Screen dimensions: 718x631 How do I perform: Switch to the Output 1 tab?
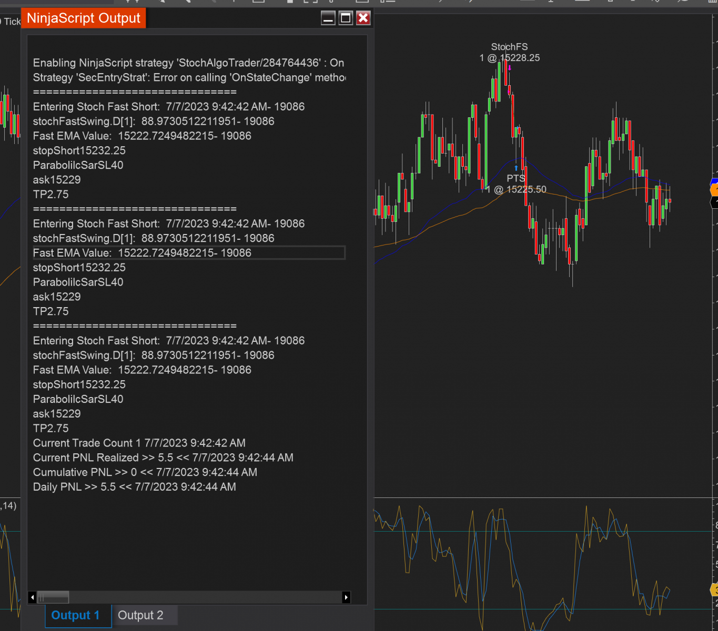pos(78,615)
